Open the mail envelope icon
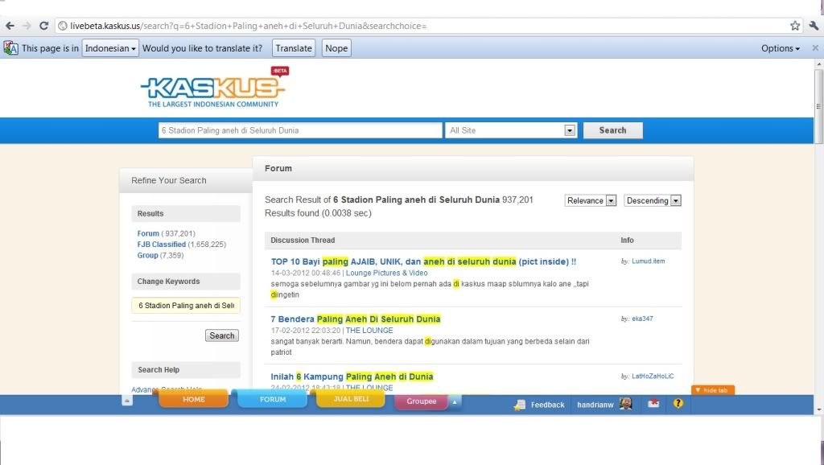This screenshot has height=465, width=824. 653,404
